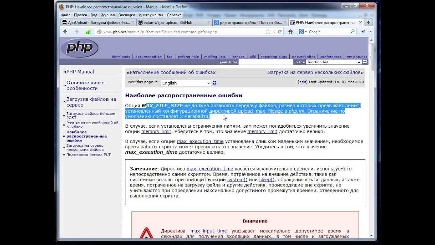Click the language change arrow button
Screen dimensions: 435x245
tap(214, 83)
